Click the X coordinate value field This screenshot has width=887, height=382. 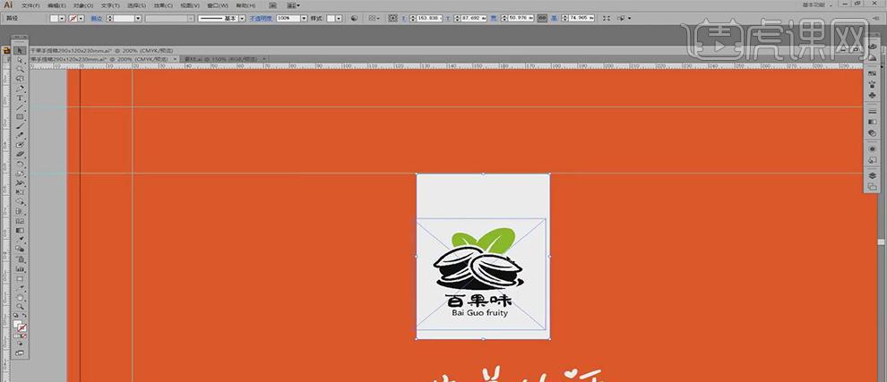point(428,18)
